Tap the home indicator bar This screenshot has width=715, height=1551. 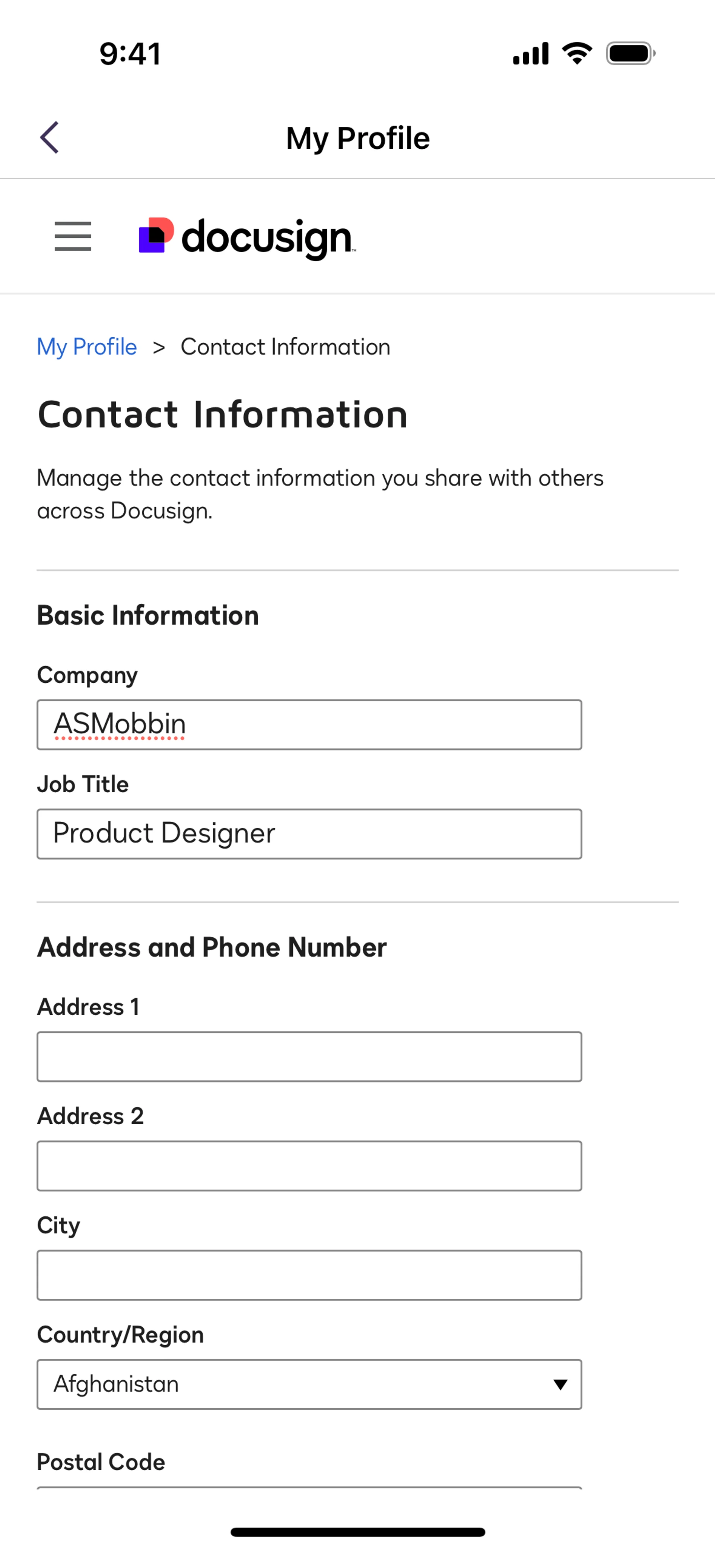pyautogui.click(x=357, y=1532)
